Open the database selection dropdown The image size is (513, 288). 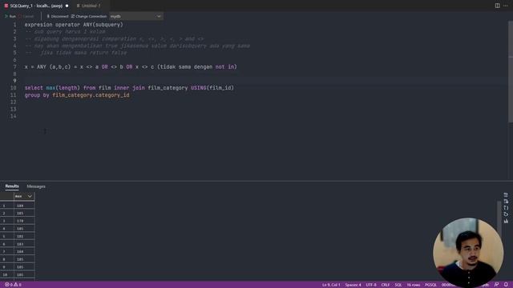click(x=136, y=16)
